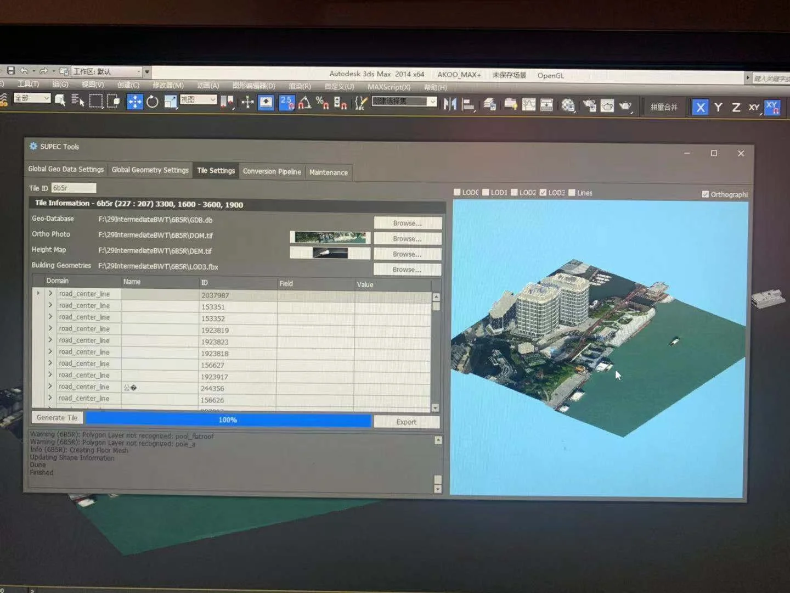Enable the LOD2 checkbox
The height and width of the screenshot is (593, 790).
[515, 192]
